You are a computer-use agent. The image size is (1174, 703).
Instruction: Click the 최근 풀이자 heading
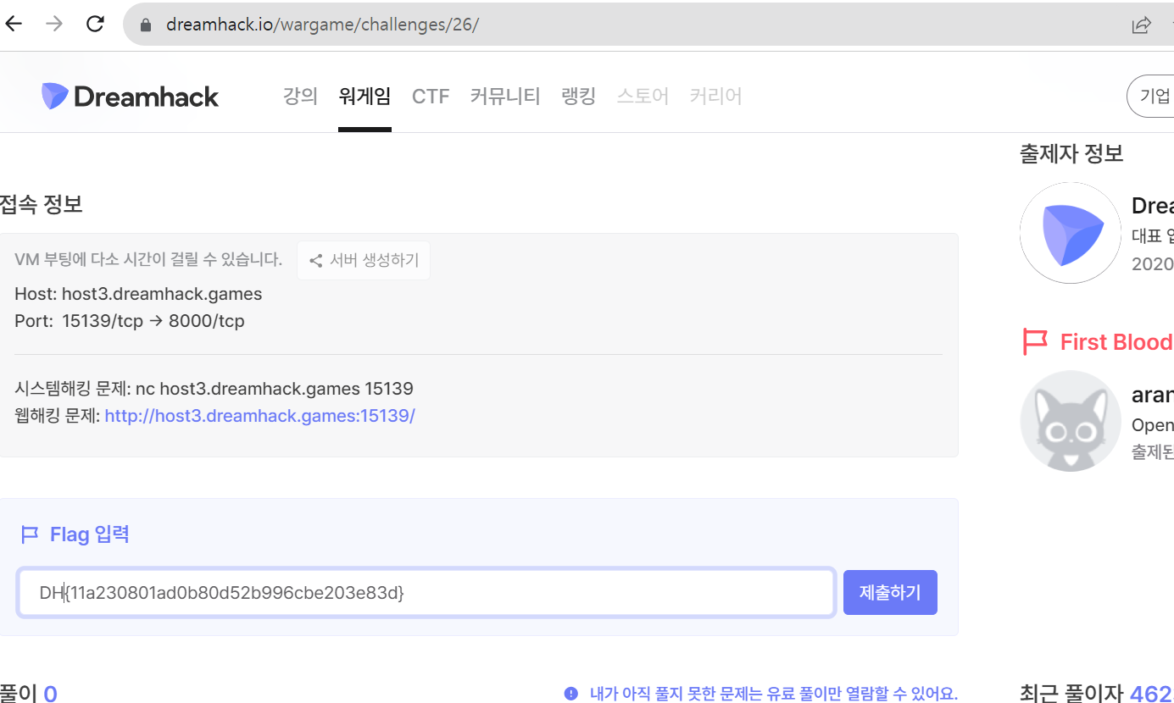click(x=1071, y=694)
